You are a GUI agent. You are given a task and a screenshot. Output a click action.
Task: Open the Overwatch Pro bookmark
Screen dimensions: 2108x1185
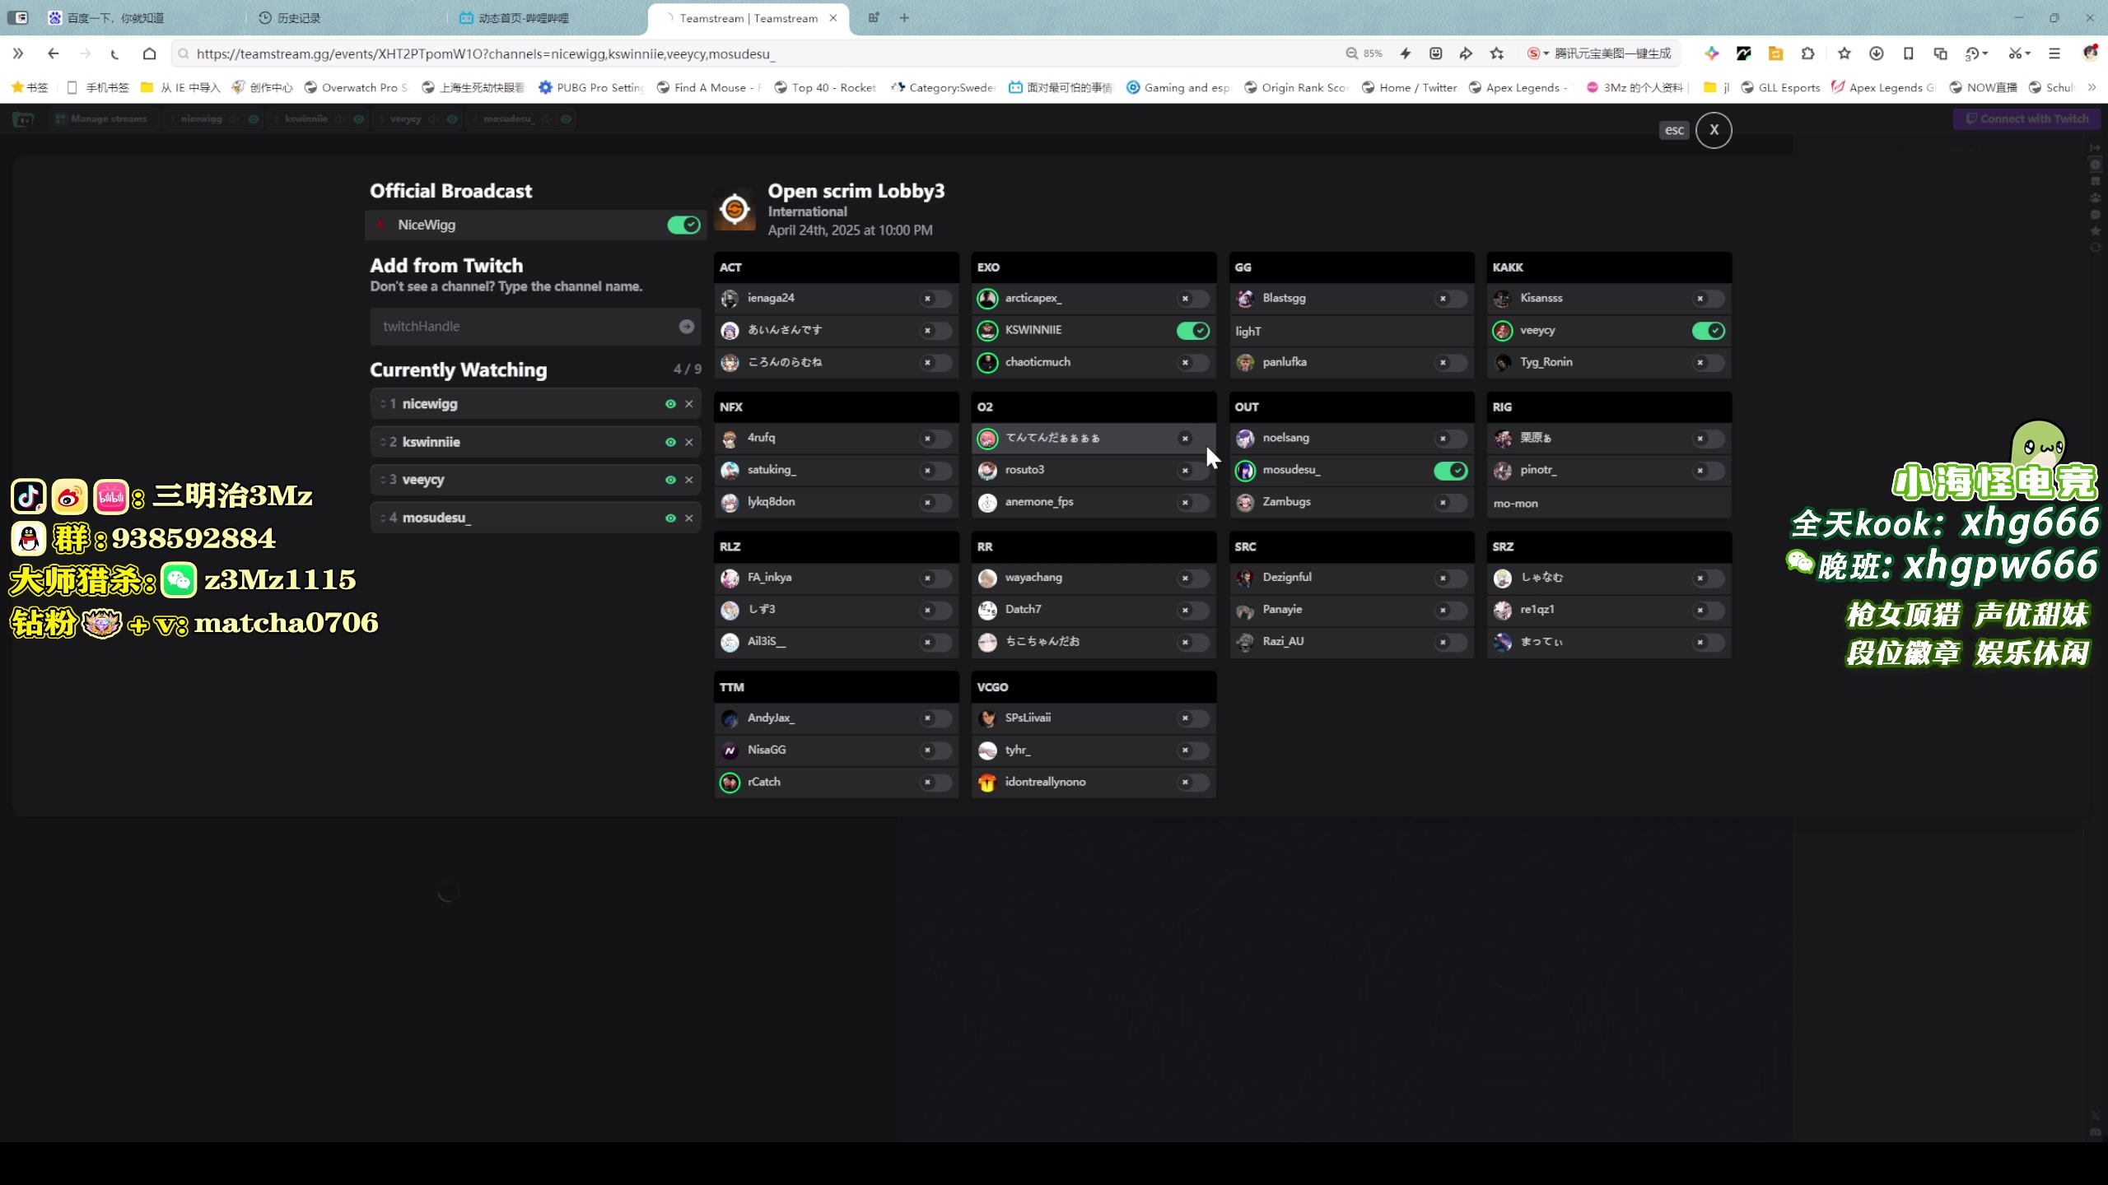(x=356, y=87)
